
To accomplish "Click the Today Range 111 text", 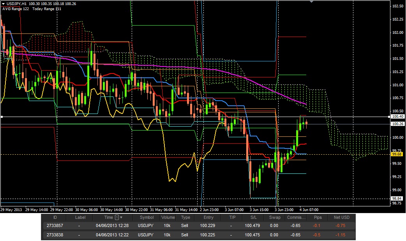I will click(47, 9).
